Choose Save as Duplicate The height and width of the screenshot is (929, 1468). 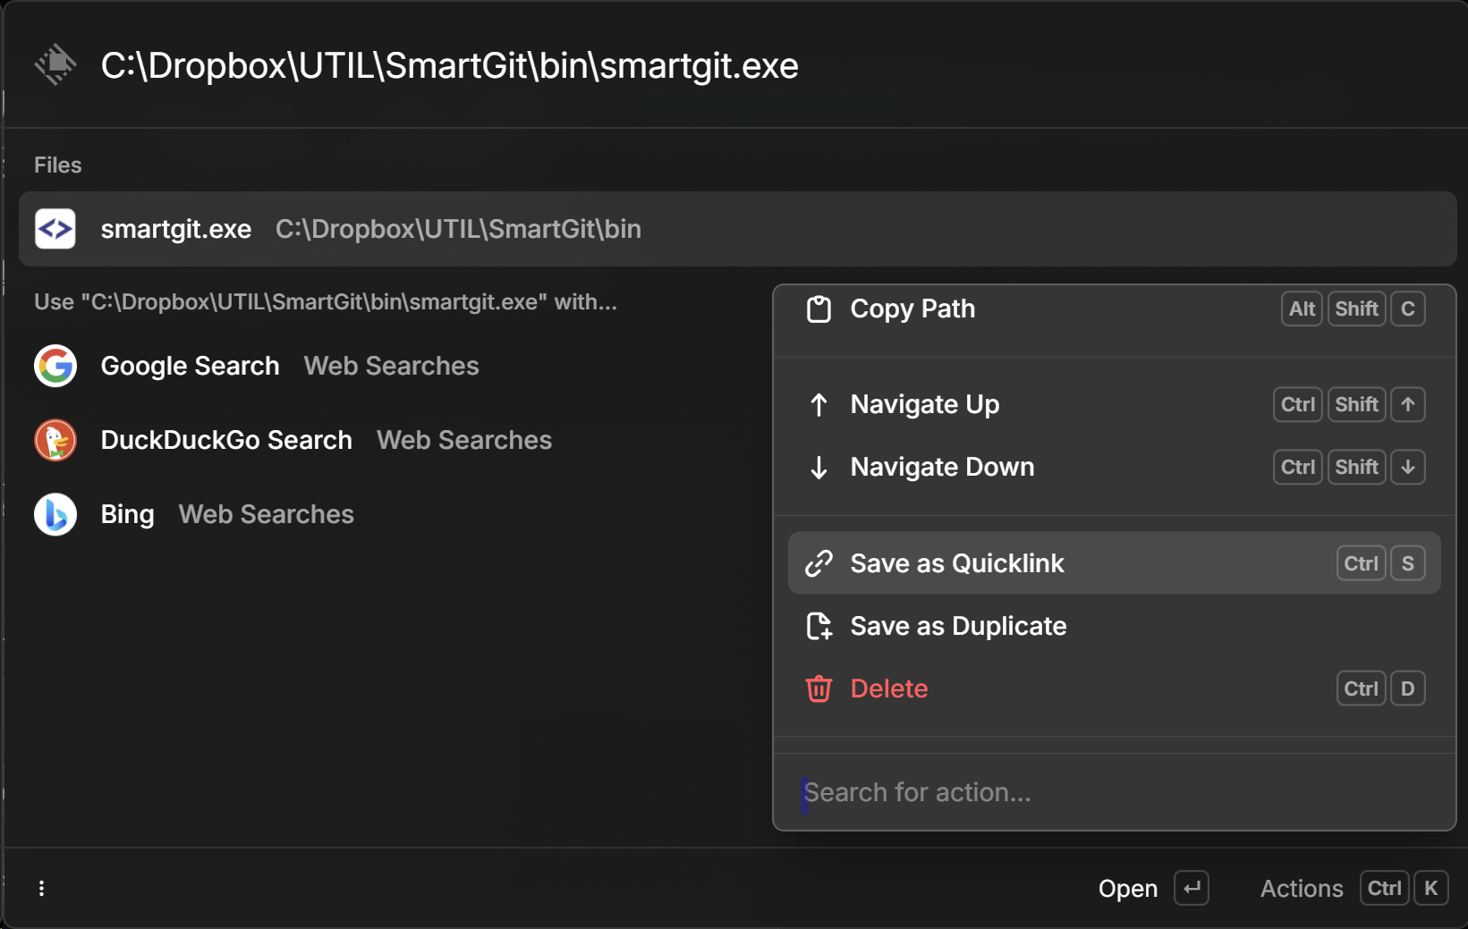[x=1115, y=626]
